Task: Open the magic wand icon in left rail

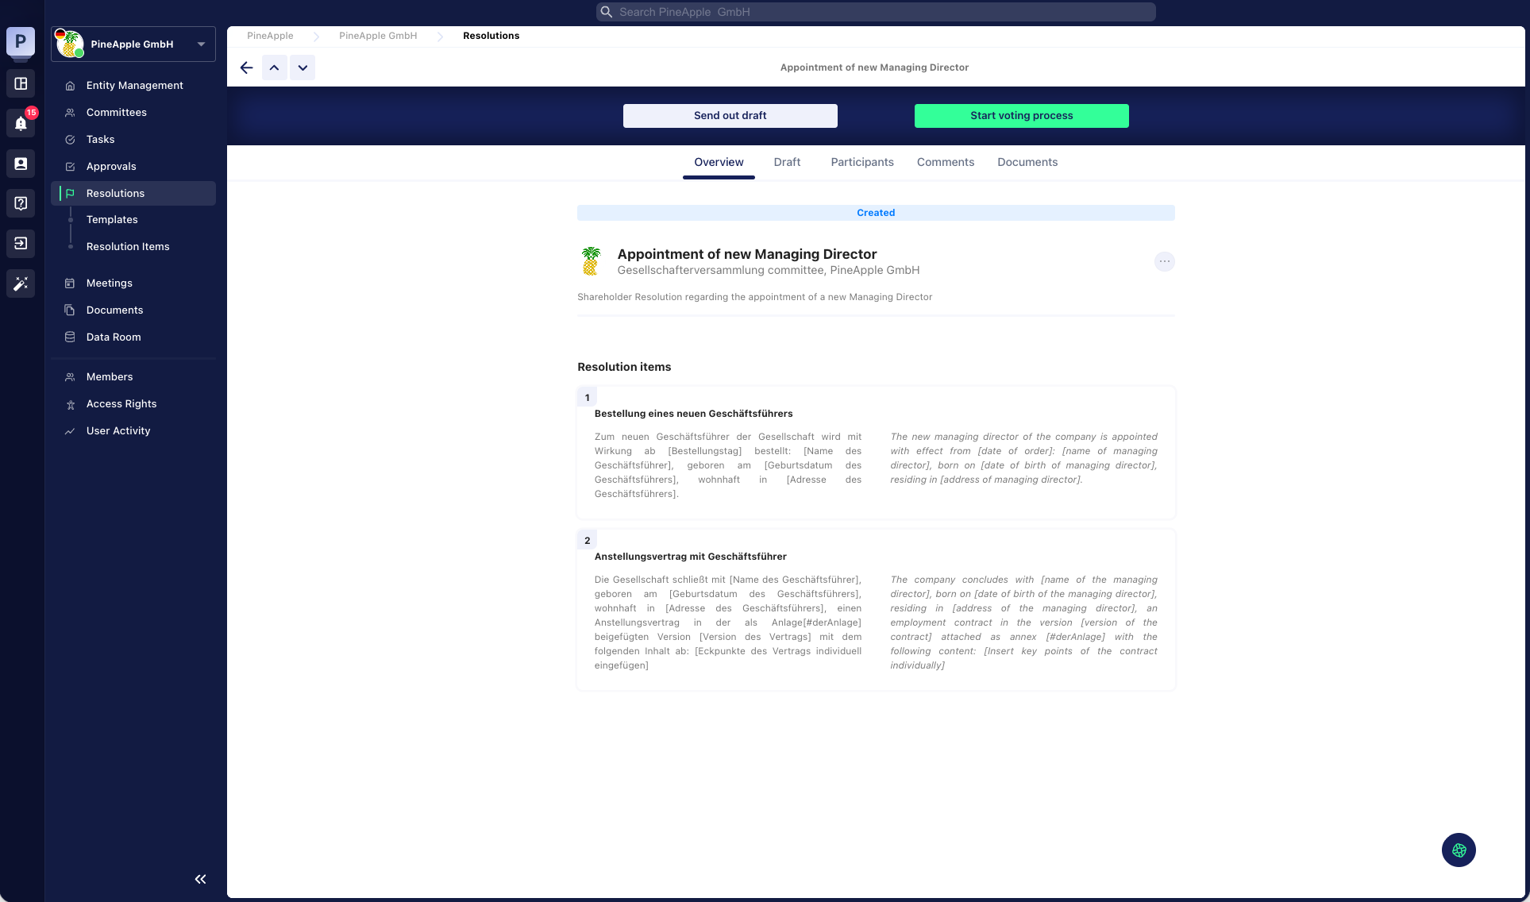Action: (x=21, y=283)
